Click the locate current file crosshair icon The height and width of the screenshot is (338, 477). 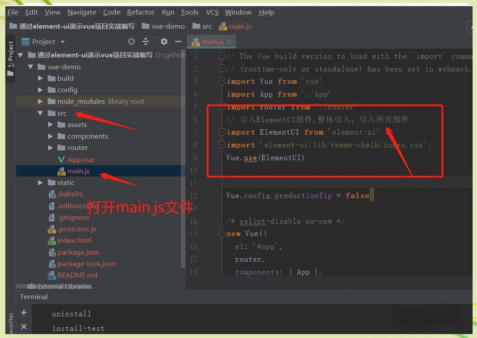(132, 42)
